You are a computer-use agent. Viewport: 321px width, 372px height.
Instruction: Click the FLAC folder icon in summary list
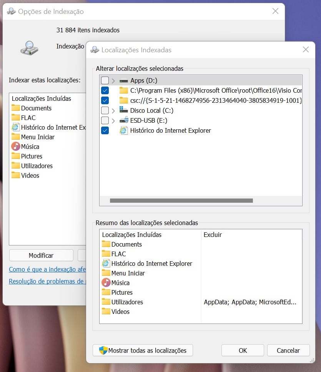point(106,254)
